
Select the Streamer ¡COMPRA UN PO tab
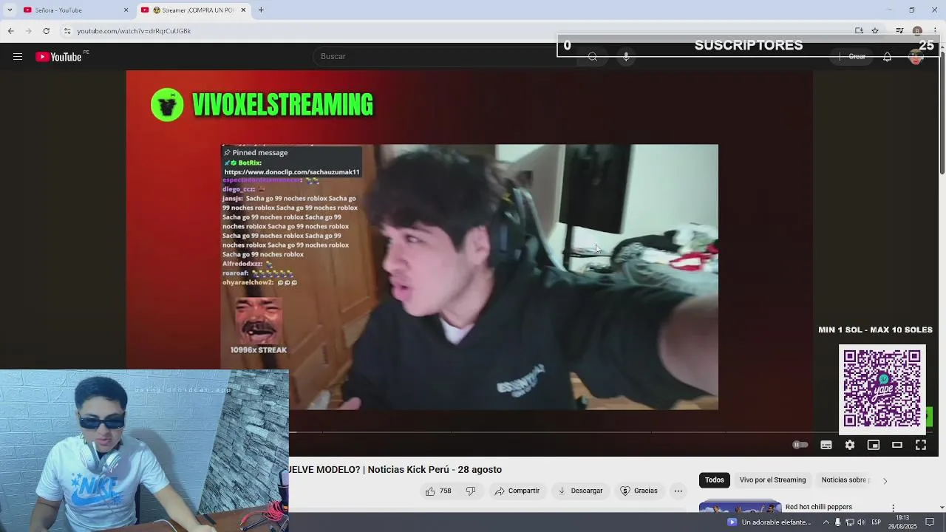coord(192,10)
